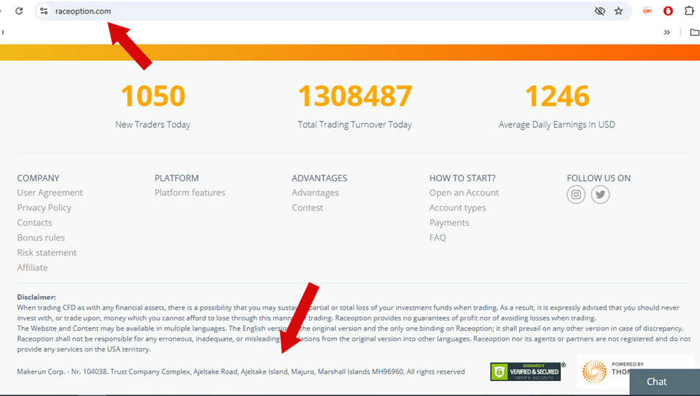Show more bookmarks with double chevron

(x=666, y=32)
